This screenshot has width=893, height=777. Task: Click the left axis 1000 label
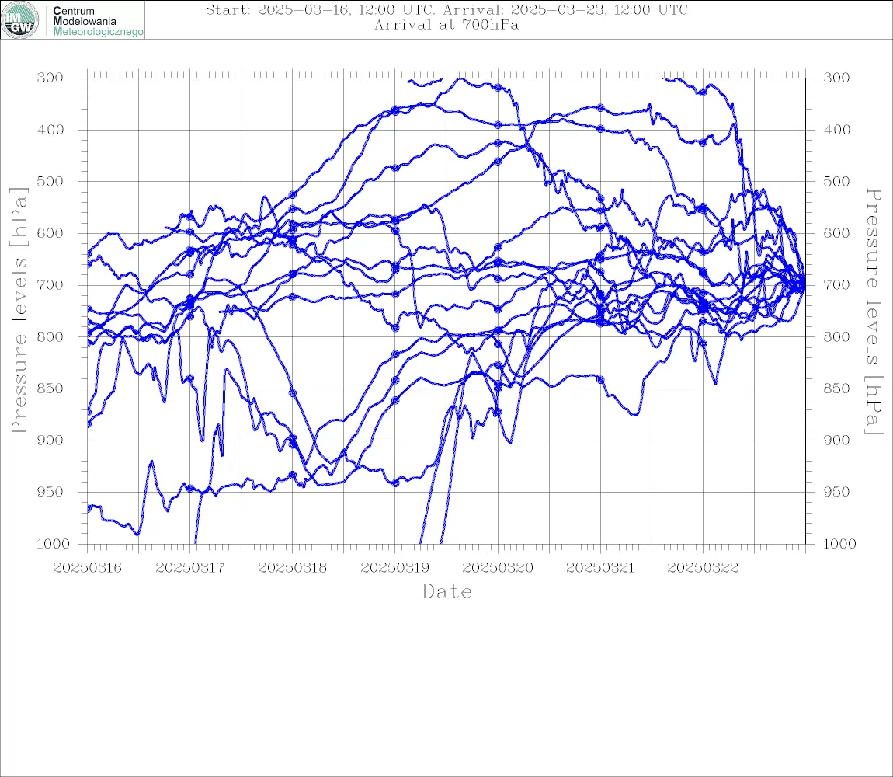53,544
